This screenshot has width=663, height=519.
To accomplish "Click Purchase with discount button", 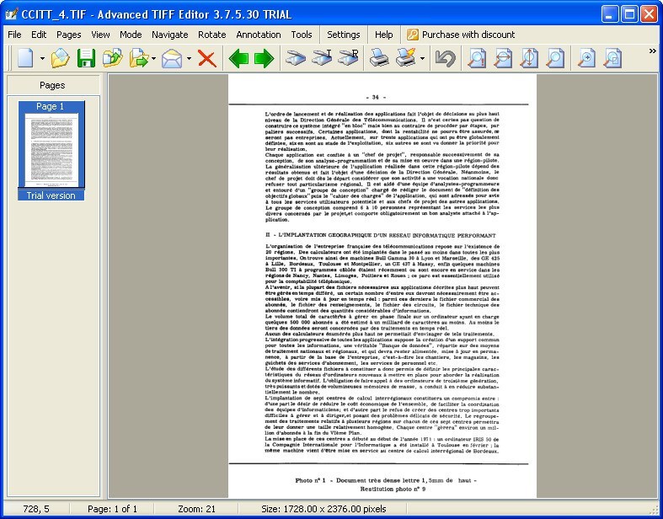I will (461, 35).
